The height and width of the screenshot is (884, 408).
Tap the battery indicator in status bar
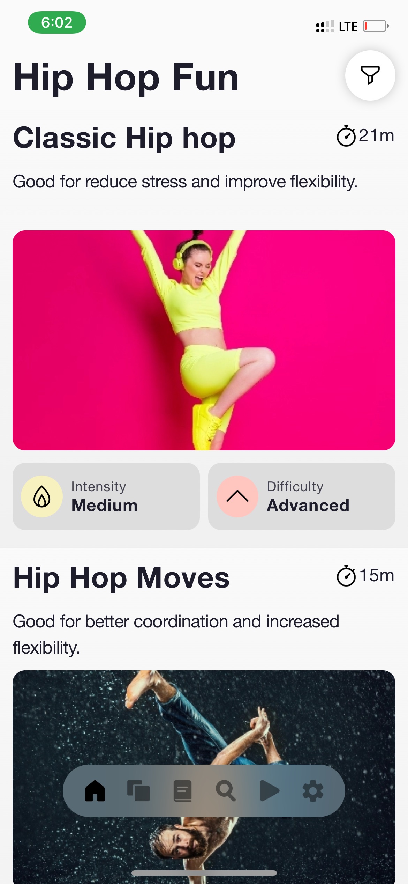pyautogui.click(x=376, y=26)
